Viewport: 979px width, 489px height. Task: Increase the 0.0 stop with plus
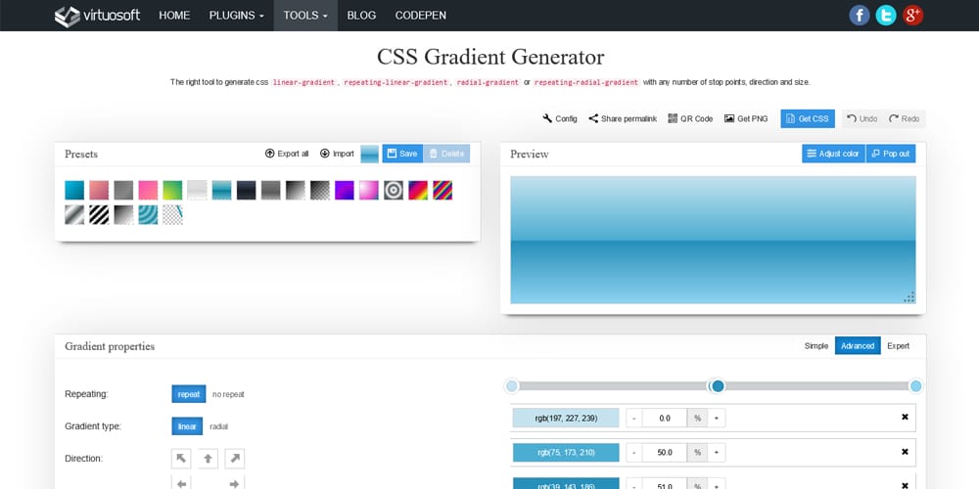click(x=717, y=418)
